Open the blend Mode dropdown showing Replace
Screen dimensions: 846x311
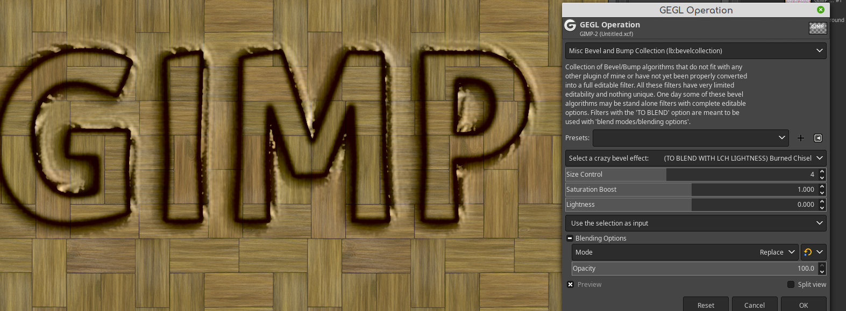tap(685, 252)
